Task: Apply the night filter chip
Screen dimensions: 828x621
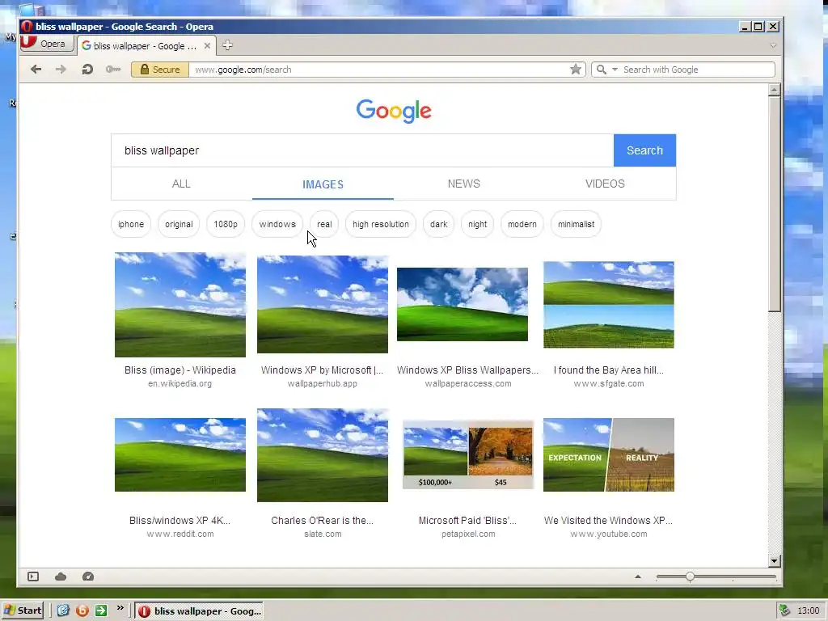Action: [477, 224]
